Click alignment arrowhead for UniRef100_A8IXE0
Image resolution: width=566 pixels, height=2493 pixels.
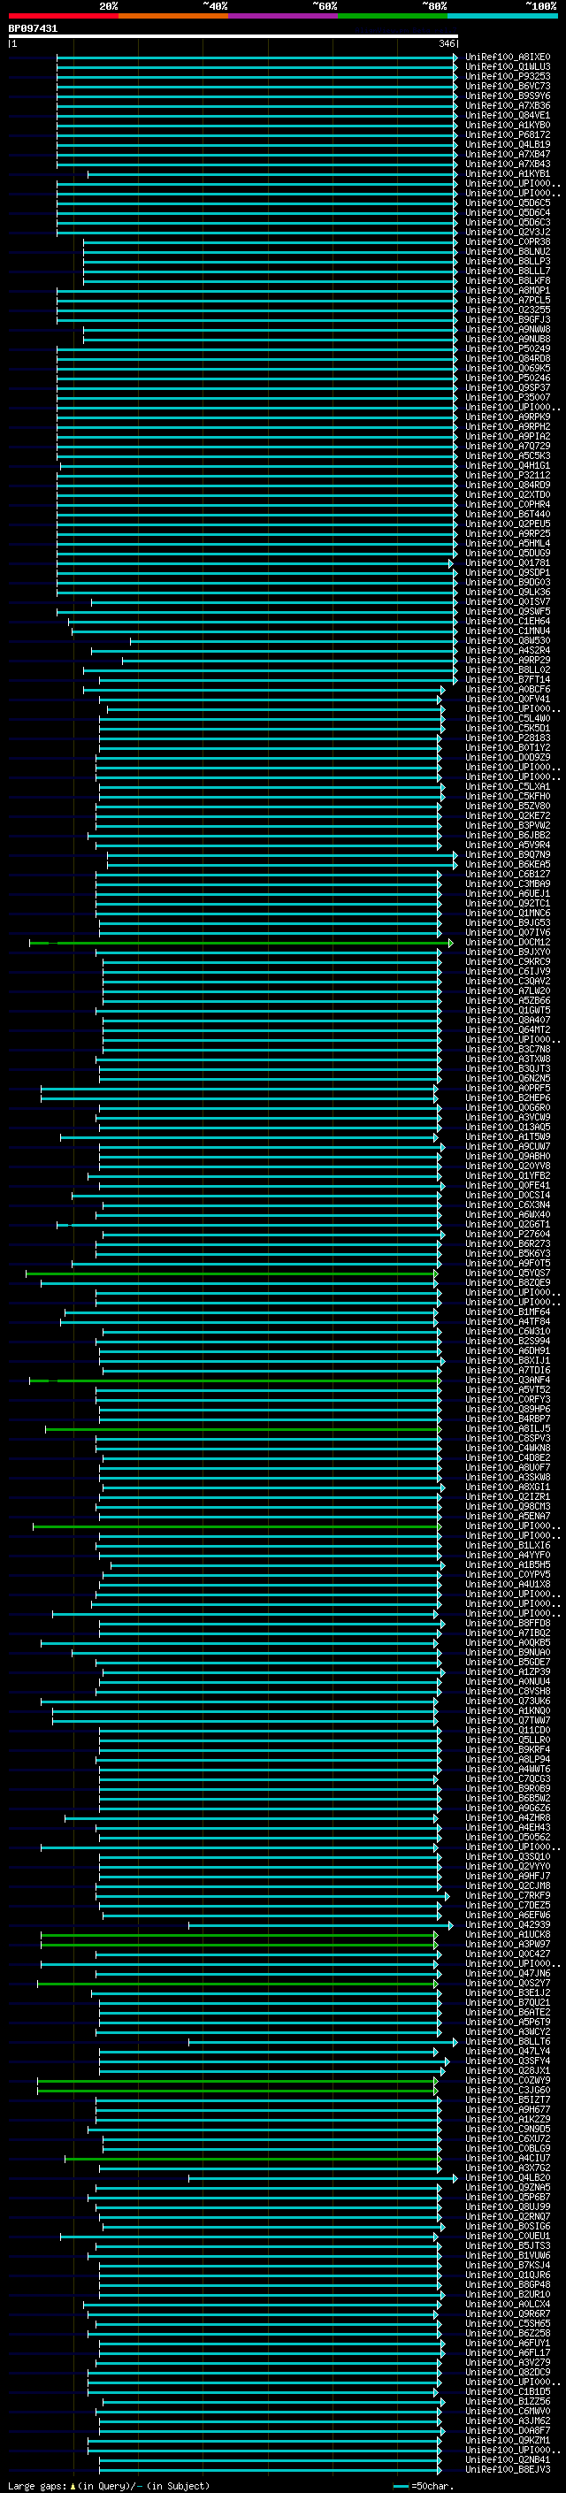click(x=455, y=57)
